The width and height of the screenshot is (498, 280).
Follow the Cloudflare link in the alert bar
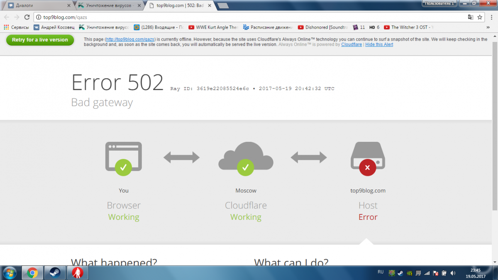tap(352, 44)
